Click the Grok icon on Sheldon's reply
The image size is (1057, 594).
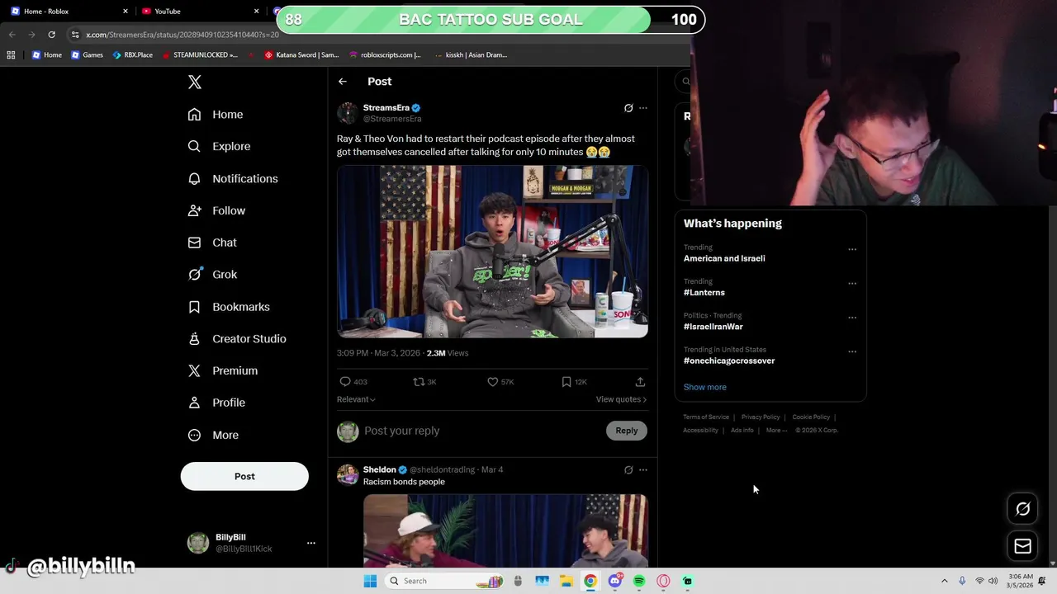coord(628,470)
